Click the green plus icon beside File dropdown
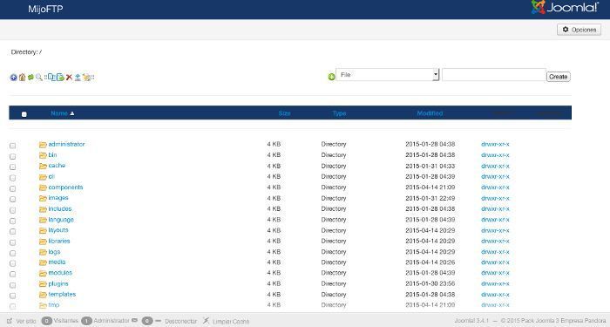 coord(331,77)
